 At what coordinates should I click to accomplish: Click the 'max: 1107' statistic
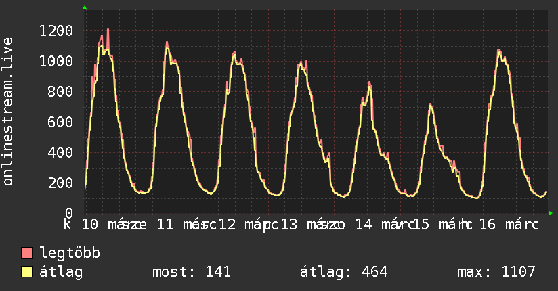(496, 272)
